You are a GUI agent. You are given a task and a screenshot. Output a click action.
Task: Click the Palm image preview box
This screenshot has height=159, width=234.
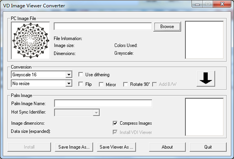(x=204, y=117)
